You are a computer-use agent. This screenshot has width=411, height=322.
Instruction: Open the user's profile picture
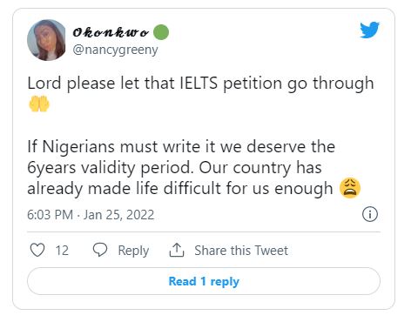click(x=46, y=40)
